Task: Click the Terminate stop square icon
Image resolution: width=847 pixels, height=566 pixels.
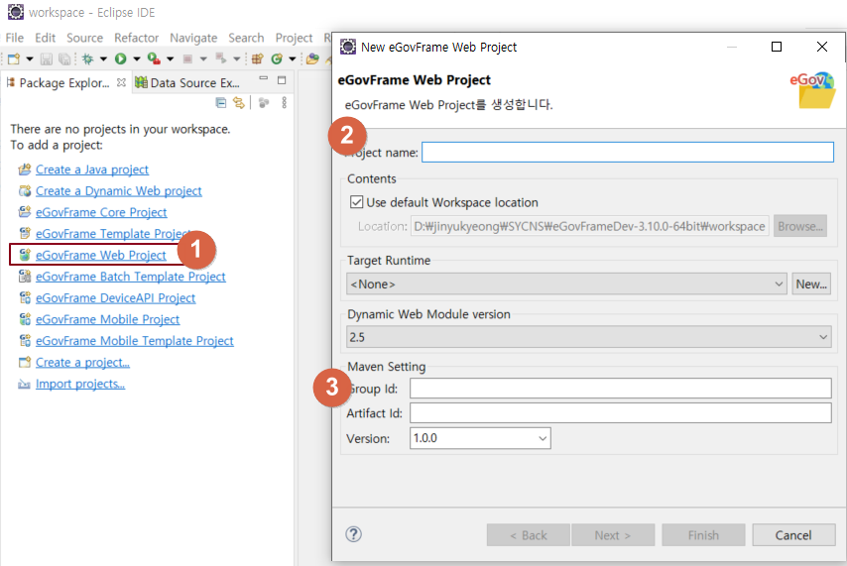Action: pyautogui.click(x=187, y=58)
